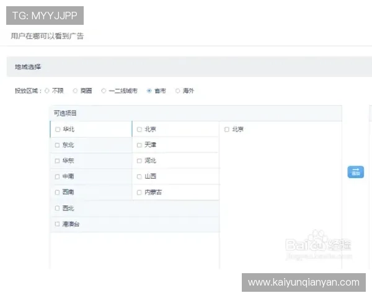
Task: Tick the 东北 region checkbox
Action: (57, 145)
